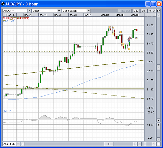Click the vertical zoom slider handle
Image resolution: width=163 pixels, height=148 pixels.
158,128
